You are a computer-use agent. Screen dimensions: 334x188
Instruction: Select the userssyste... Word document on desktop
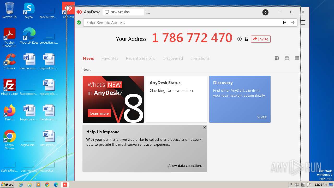click(49, 139)
